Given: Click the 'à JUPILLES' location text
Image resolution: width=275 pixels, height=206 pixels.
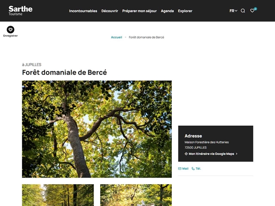Looking at the screenshot, I should (x=31, y=65).
